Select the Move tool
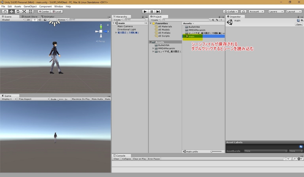This screenshot has width=304, height=177. click(x=12, y=12)
